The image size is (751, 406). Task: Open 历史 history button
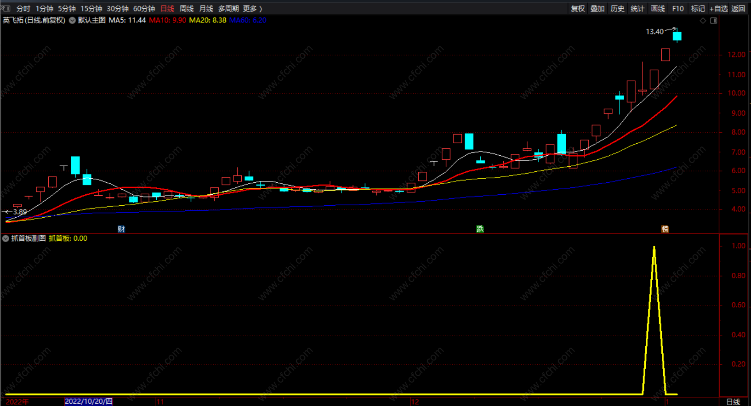point(617,9)
